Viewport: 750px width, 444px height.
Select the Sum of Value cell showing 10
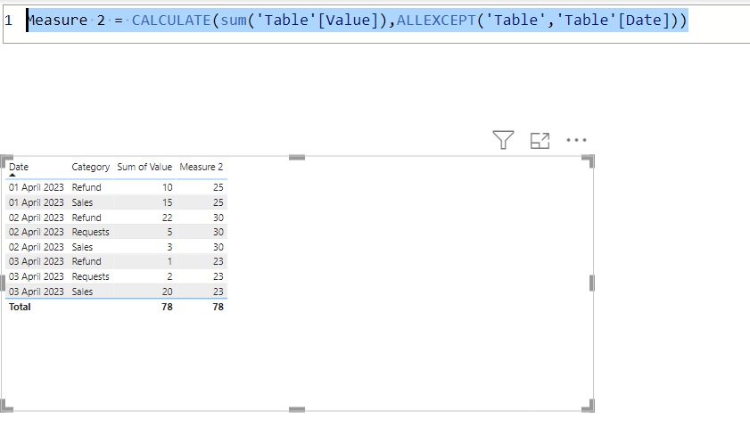click(x=168, y=187)
